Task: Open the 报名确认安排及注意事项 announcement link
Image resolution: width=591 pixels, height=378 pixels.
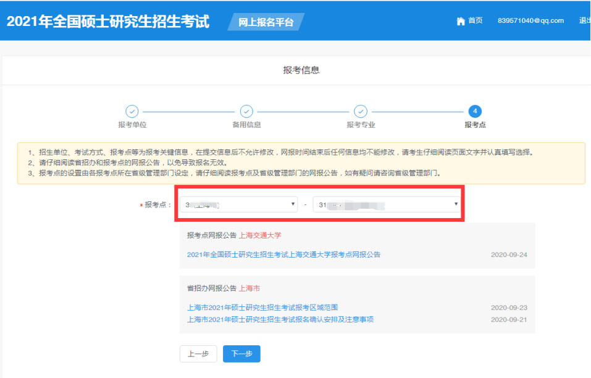Action: coord(280,319)
